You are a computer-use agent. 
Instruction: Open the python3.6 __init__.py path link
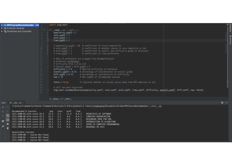[123, 106]
